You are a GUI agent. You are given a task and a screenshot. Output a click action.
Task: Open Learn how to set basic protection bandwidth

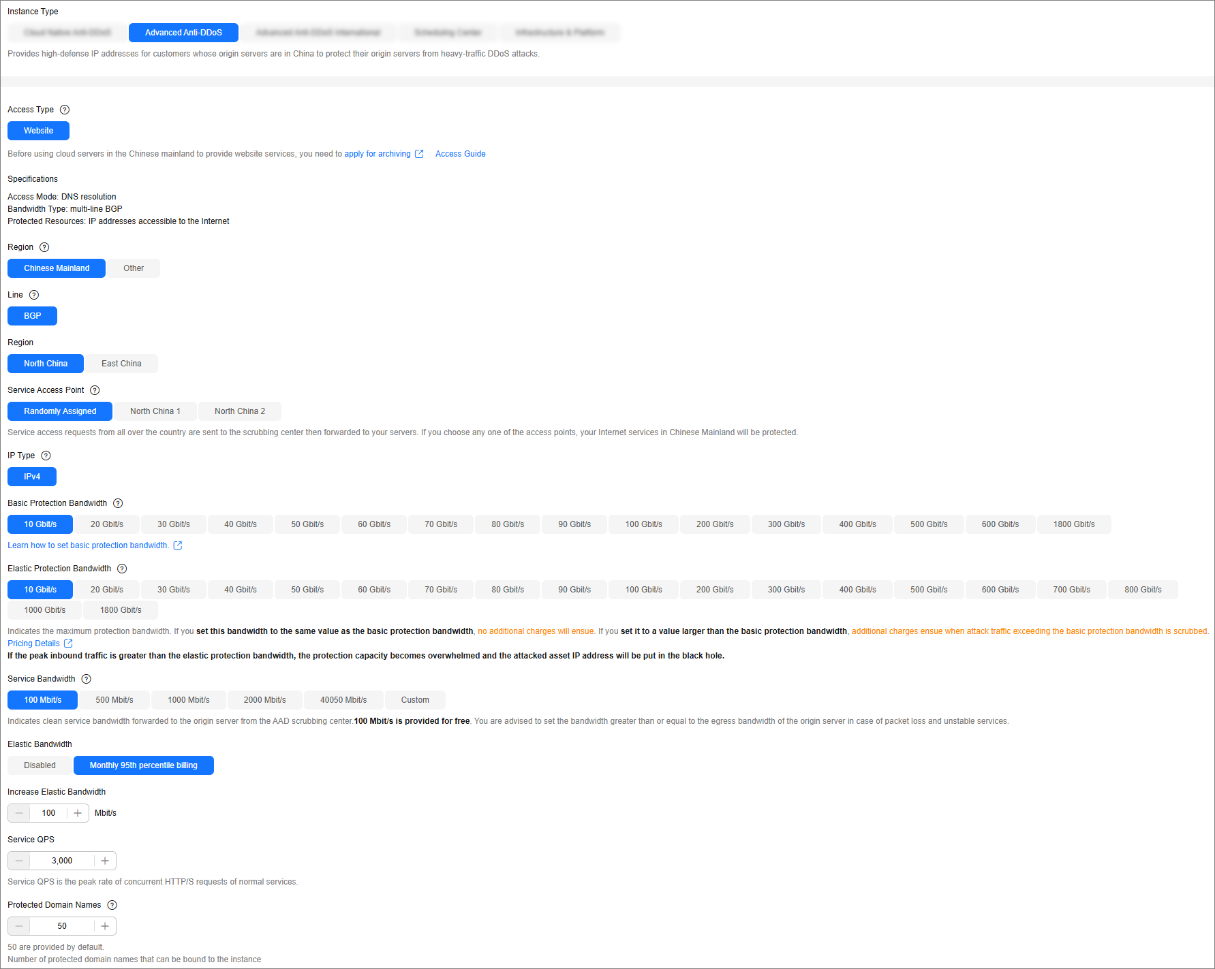[89, 545]
